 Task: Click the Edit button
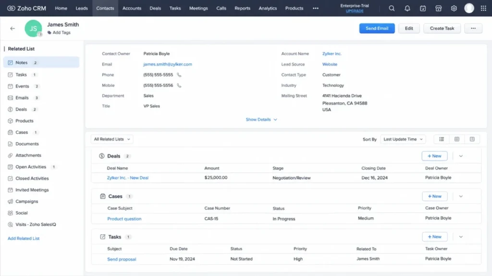click(x=409, y=28)
